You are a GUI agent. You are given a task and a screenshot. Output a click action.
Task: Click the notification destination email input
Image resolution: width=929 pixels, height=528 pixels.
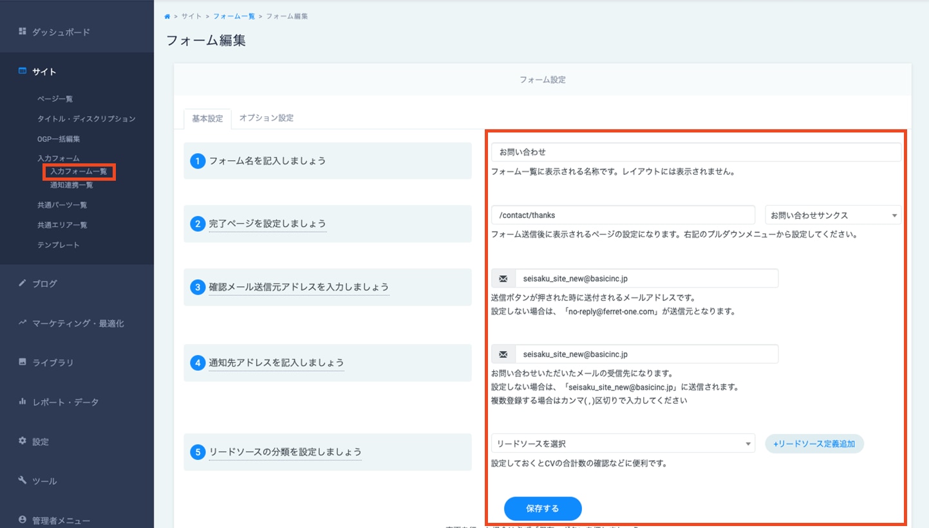[x=647, y=354]
